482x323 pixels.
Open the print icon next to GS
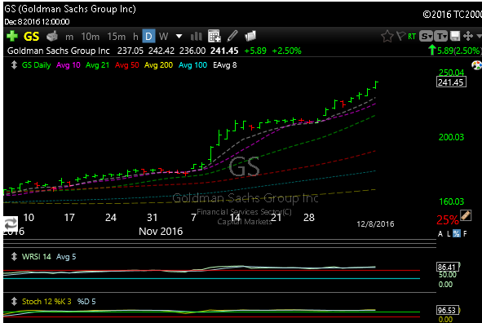pyautogui.click(x=52, y=36)
